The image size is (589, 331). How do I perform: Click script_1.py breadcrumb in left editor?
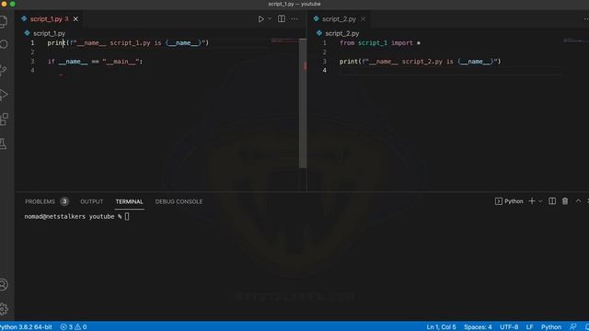(49, 33)
